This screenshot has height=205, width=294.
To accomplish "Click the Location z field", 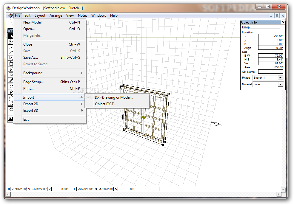I will coord(270,44).
